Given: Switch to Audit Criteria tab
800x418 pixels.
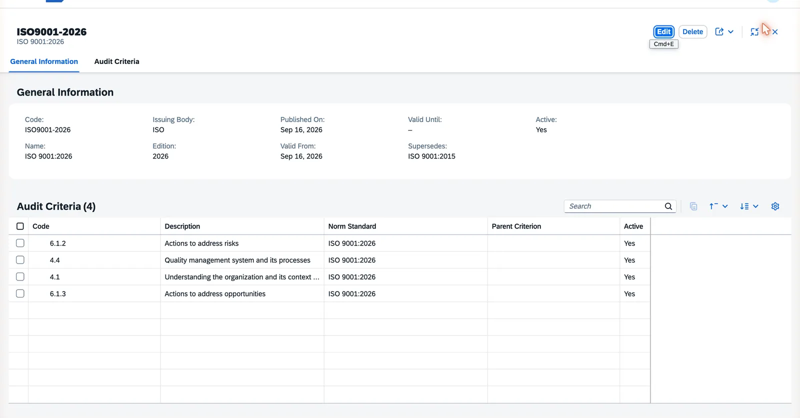Looking at the screenshot, I should (x=116, y=61).
